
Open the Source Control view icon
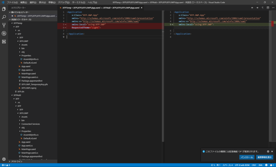[x=4, y=25]
